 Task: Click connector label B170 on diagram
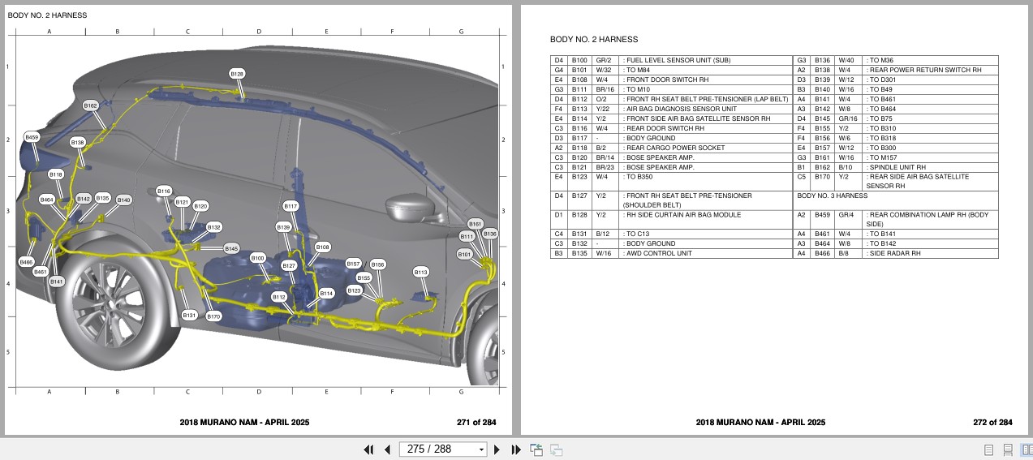213,316
